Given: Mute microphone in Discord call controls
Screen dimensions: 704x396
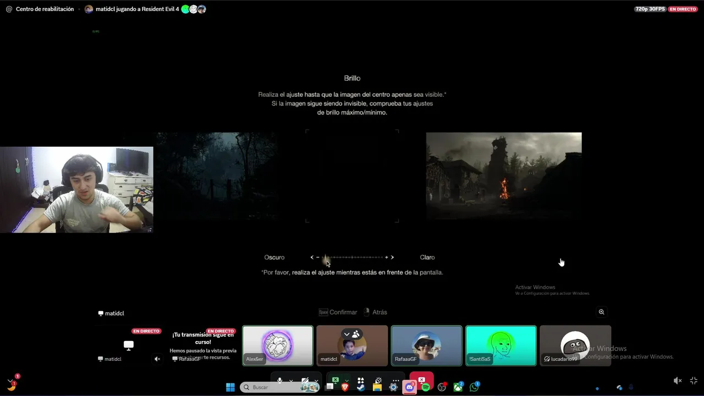Looking at the screenshot, I should pyautogui.click(x=280, y=380).
